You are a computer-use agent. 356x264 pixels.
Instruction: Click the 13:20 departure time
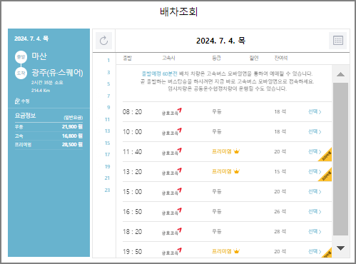[132, 172]
